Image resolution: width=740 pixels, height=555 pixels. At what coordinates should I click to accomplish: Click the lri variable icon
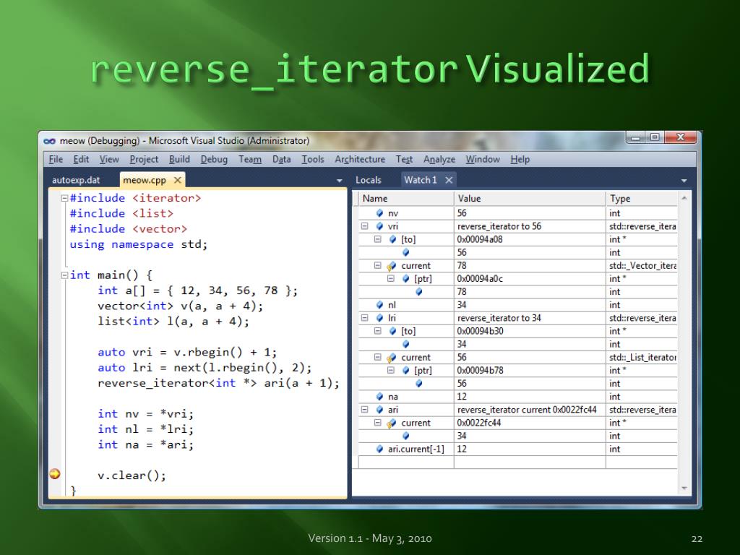tap(379, 318)
